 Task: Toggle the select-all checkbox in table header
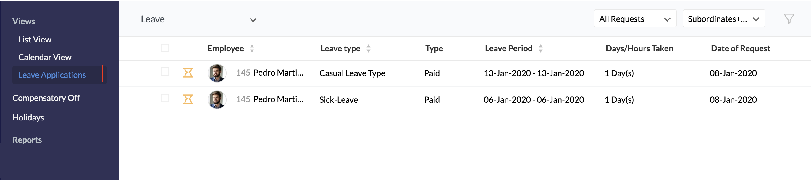click(165, 48)
